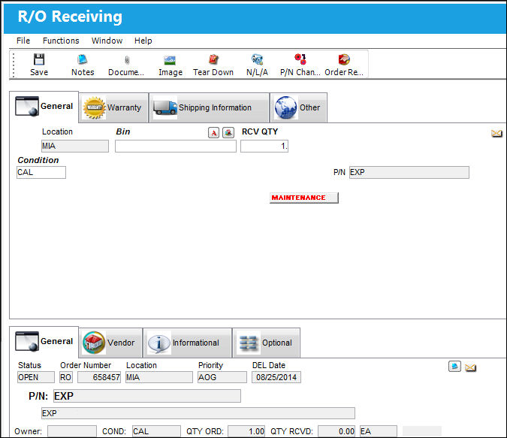Image resolution: width=507 pixels, height=438 pixels.
Task: Open the Help menu
Action: [x=143, y=41]
